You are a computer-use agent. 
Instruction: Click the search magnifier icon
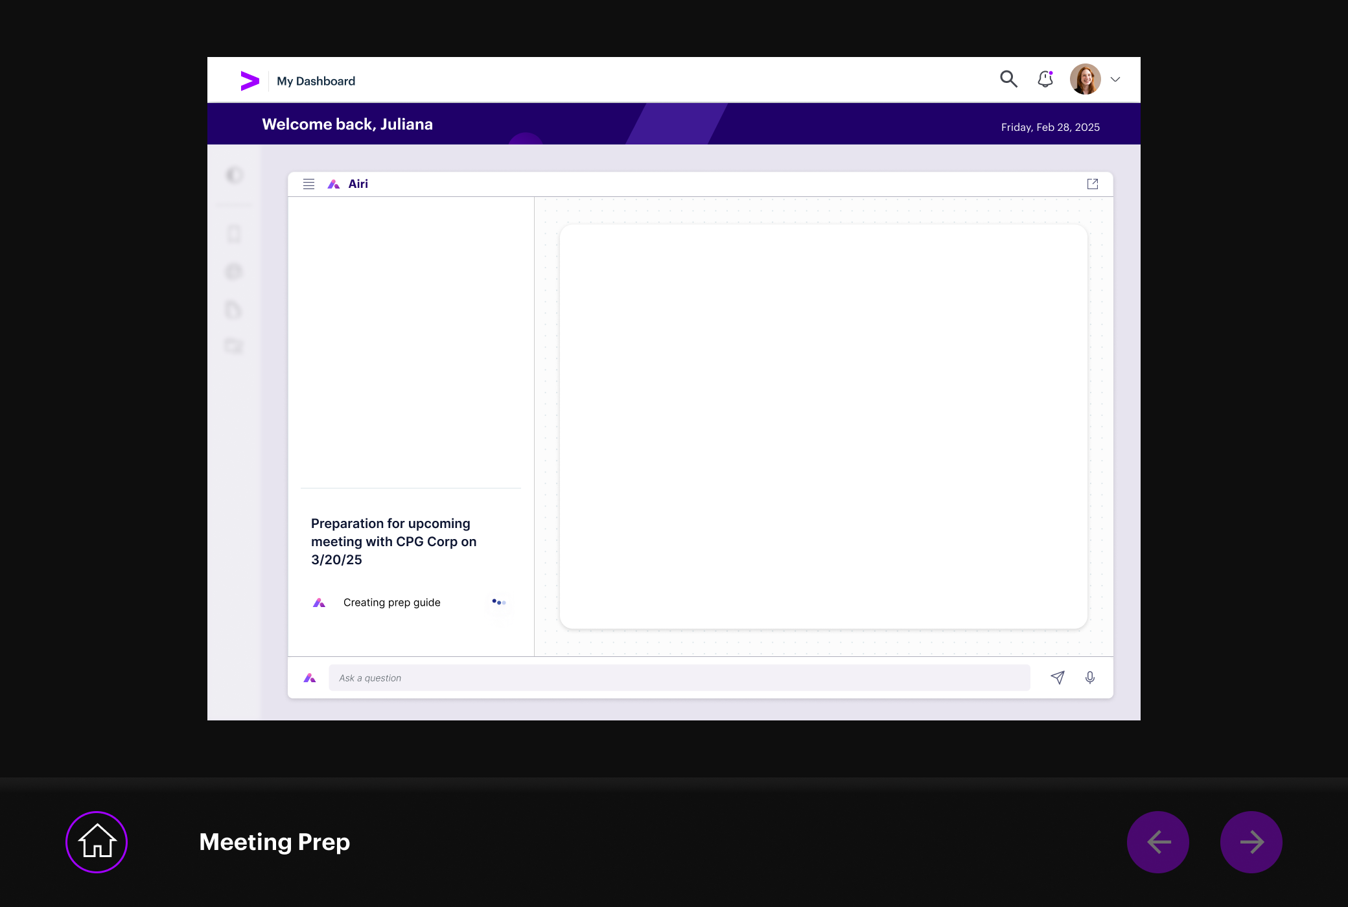pyautogui.click(x=1008, y=79)
